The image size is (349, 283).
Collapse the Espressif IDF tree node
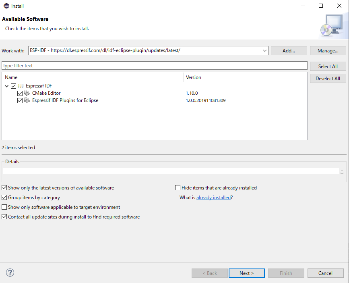coord(7,86)
